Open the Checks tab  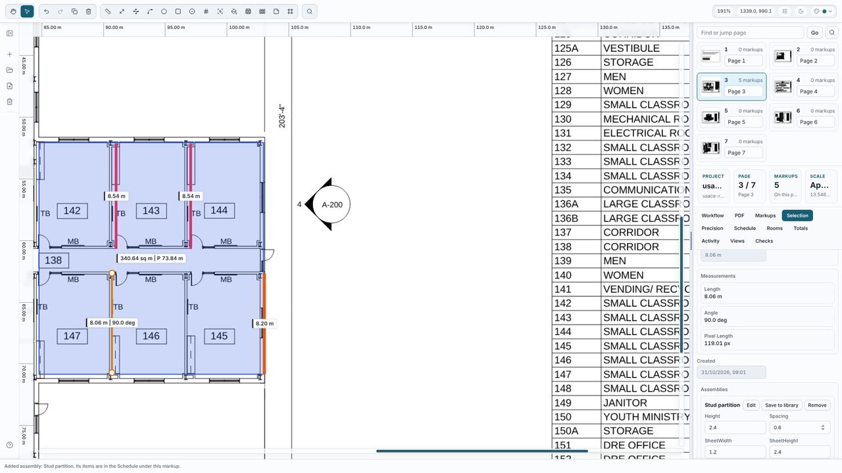(764, 241)
